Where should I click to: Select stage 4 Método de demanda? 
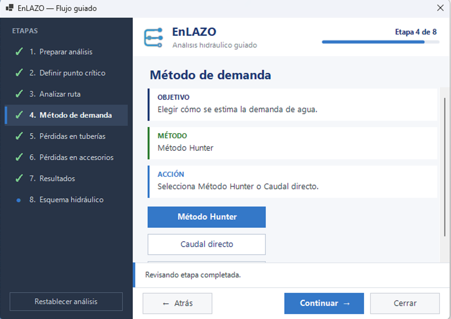[x=66, y=115]
